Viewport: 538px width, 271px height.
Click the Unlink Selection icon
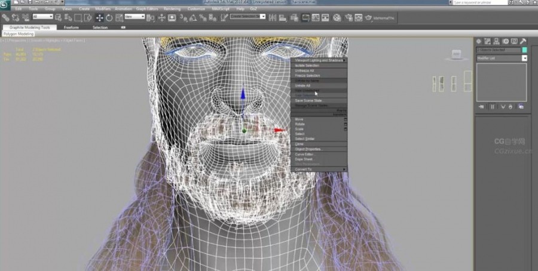[x=16, y=17]
